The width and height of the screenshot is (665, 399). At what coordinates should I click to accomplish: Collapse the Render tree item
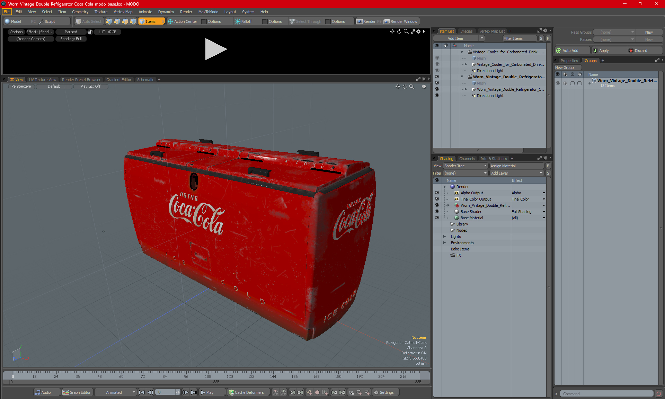[x=444, y=187]
